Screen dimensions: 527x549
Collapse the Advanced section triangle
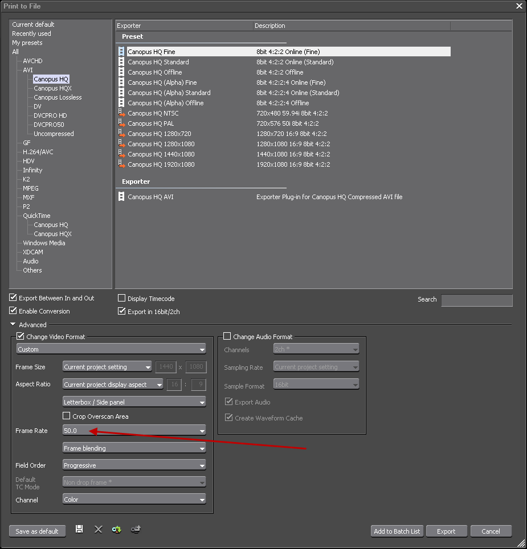click(x=13, y=325)
